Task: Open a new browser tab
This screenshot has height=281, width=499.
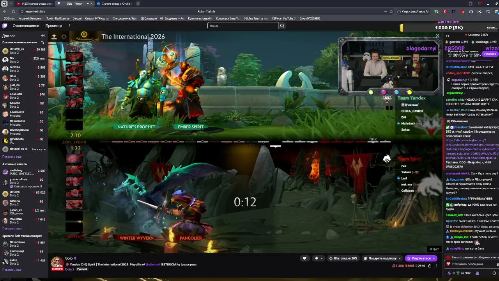Action: (x=138, y=4)
